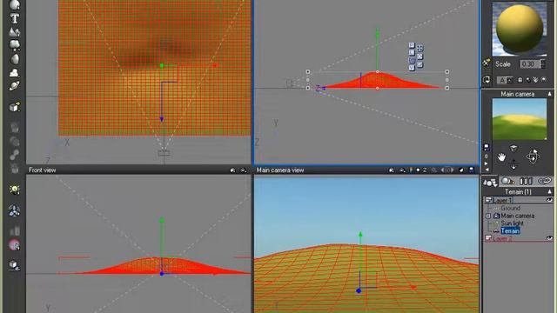Click the top-center resize handle in side view
The height and width of the screenshot is (313, 557).
(377, 72)
